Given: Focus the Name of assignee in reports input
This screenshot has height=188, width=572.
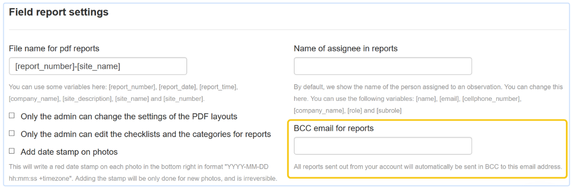Looking at the screenshot, I should tap(382, 67).
